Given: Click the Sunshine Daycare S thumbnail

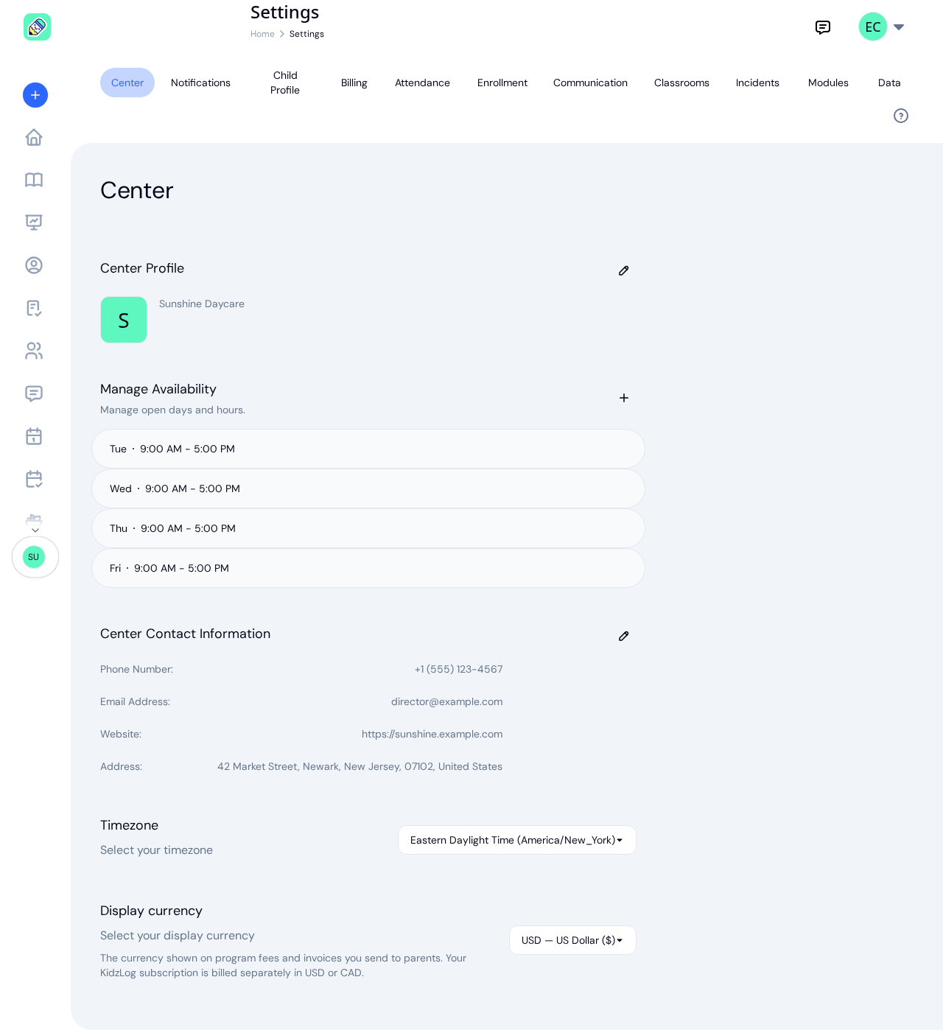Looking at the screenshot, I should pos(124,320).
